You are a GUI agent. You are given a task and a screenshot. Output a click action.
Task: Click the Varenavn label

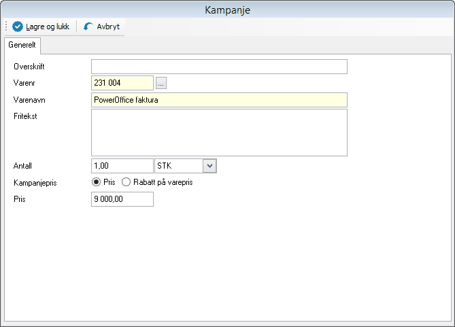pyautogui.click(x=29, y=100)
